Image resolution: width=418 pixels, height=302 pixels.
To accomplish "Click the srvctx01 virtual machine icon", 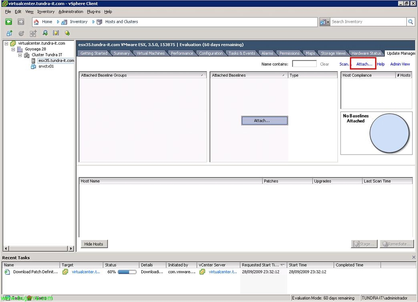I will pos(33,67).
